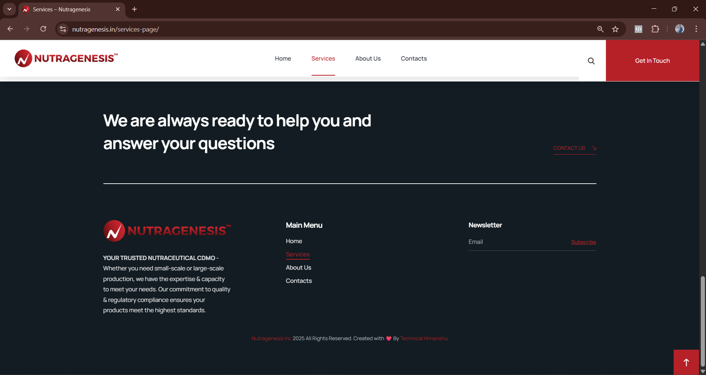Screen dimensions: 706x375
Task: Expand the tab search dropdown arrow
Action: click(x=9, y=9)
